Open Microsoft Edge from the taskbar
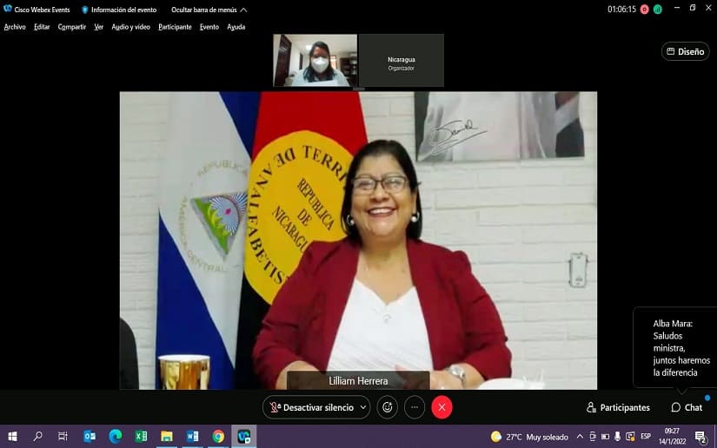Viewport: 717px width, 448px height. point(116,436)
